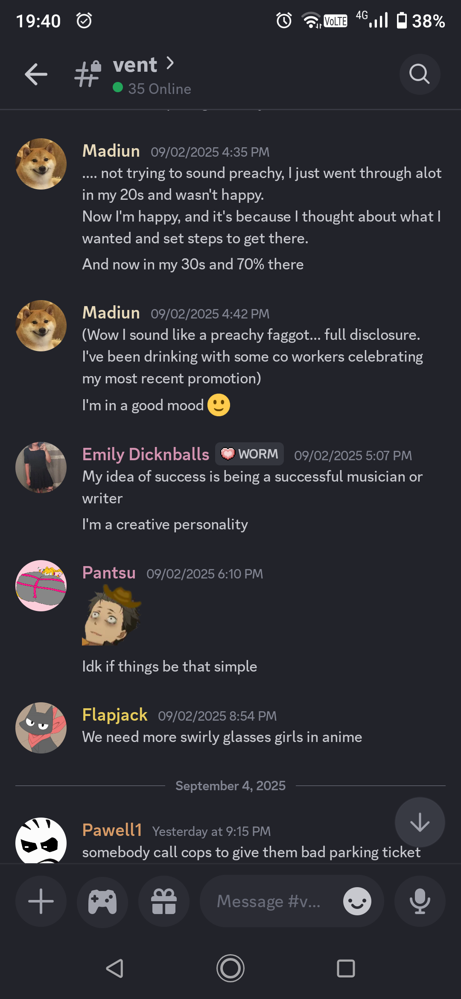The image size is (461, 999).
Task: Expand vent channel details chevron
Action: point(170,63)
